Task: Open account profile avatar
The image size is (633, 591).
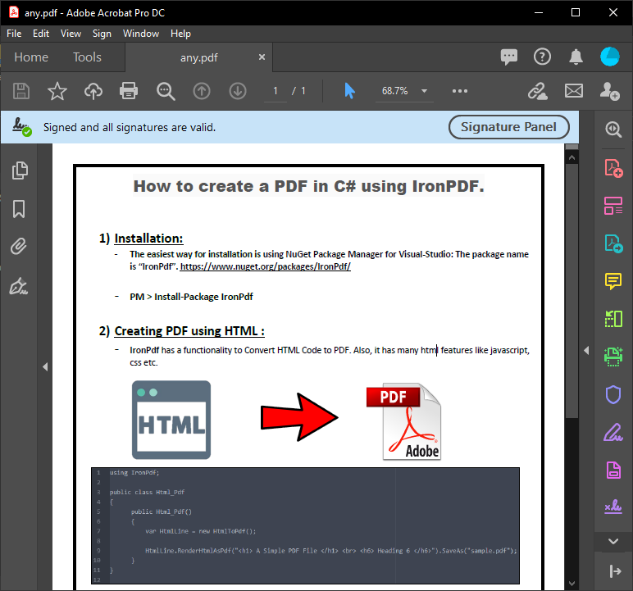Action: (x=609, y=57)
